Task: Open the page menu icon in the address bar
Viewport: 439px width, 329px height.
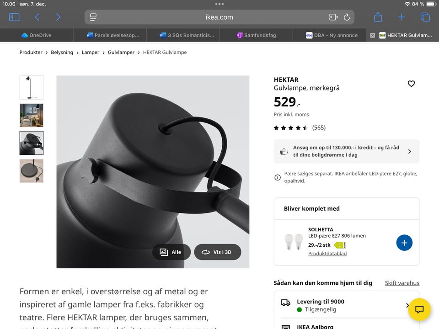Action: click(x=93, y=17)
